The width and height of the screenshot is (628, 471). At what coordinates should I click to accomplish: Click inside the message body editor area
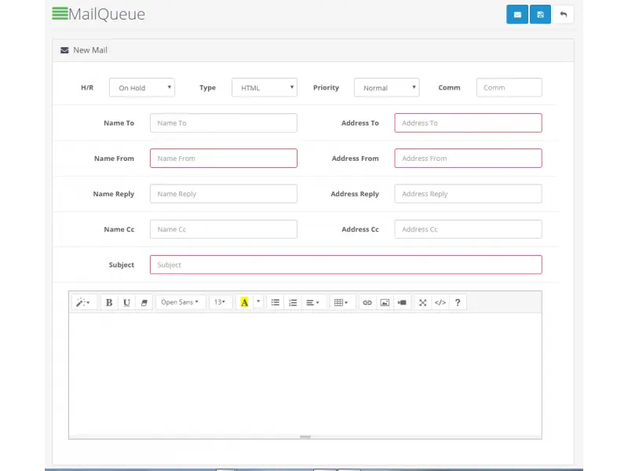(305, 374)
